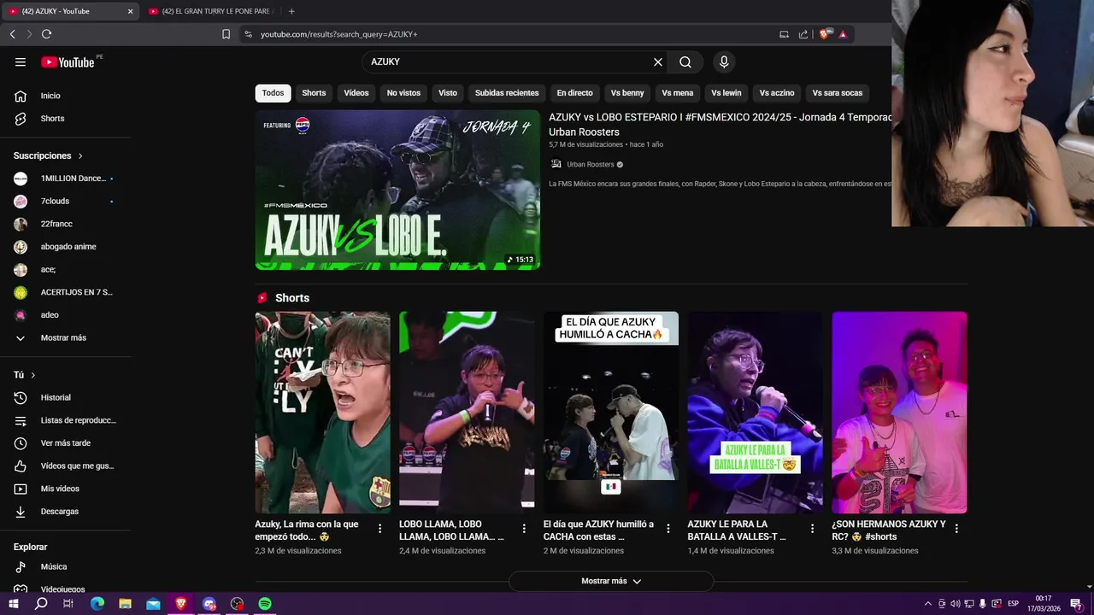Screen dimensions: 1094x615
Task: Open Brave Rewards triangle icon
Action: point(843,34)
